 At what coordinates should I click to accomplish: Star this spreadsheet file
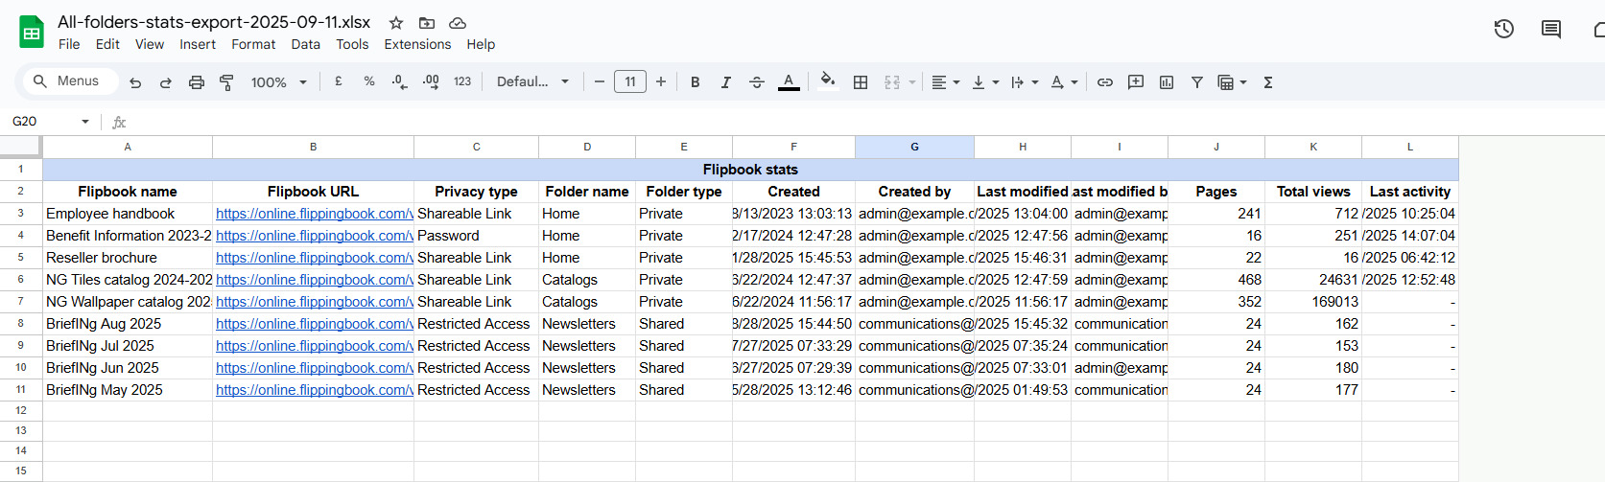click(x=395, y=23)
